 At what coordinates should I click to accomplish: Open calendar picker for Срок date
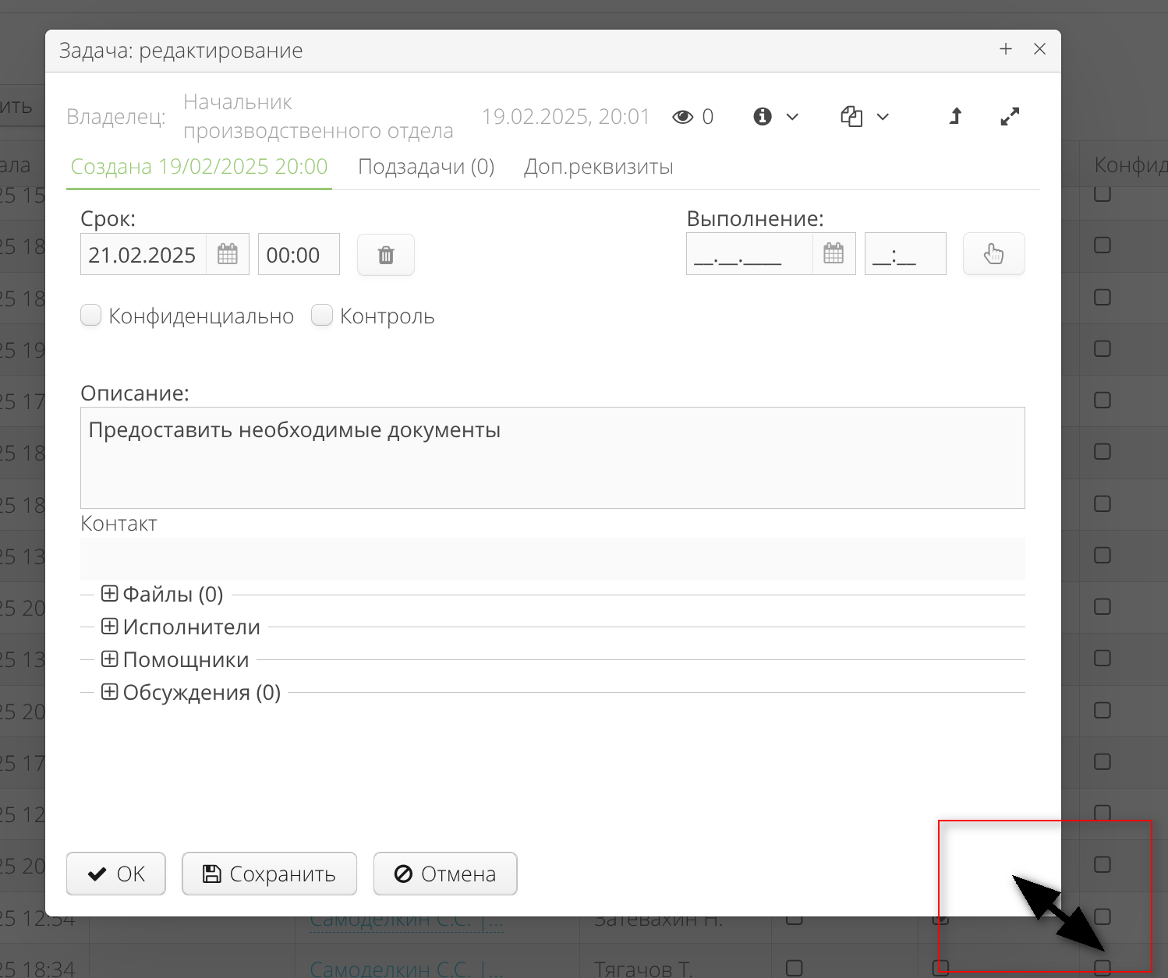[228, 255]
